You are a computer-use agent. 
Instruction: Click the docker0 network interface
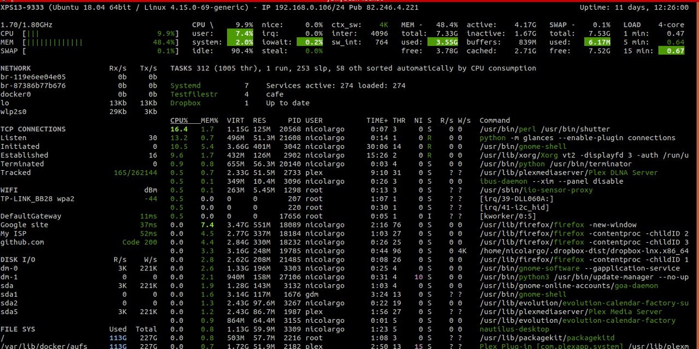79,94
